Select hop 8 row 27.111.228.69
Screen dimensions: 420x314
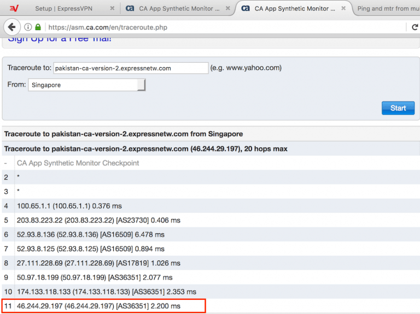coord(211,263)
